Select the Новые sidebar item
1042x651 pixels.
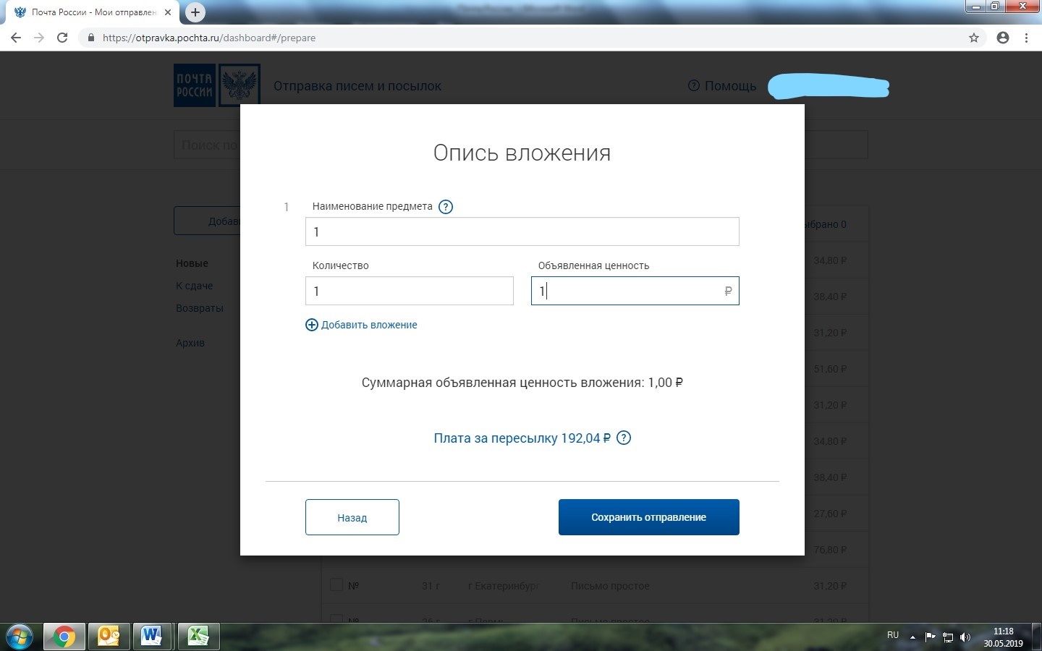click(x=192, y=263)
